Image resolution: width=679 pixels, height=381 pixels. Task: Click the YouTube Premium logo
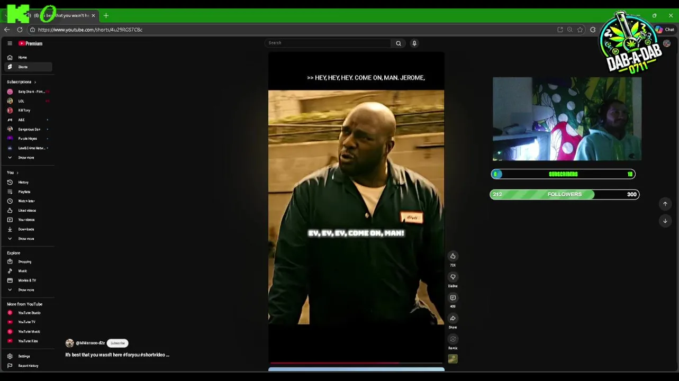[30, 43]
